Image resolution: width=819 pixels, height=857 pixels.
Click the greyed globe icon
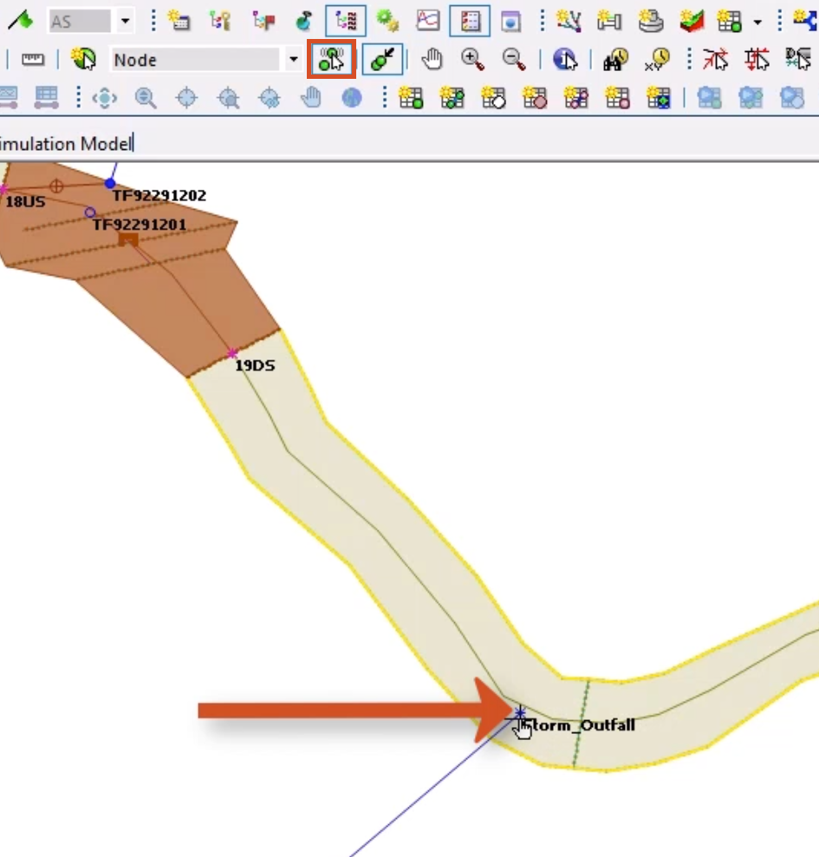pyautogui.click(x=352, y=99)
